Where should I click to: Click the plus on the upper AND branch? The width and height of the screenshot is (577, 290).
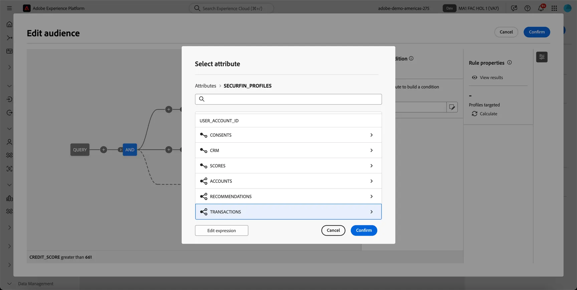169,109
